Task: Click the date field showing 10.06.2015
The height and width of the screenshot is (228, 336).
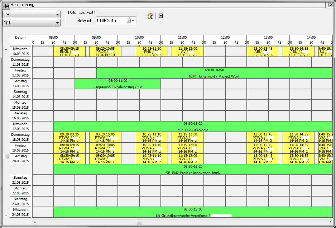Action: pyautogui.click(x=110, y=21)
